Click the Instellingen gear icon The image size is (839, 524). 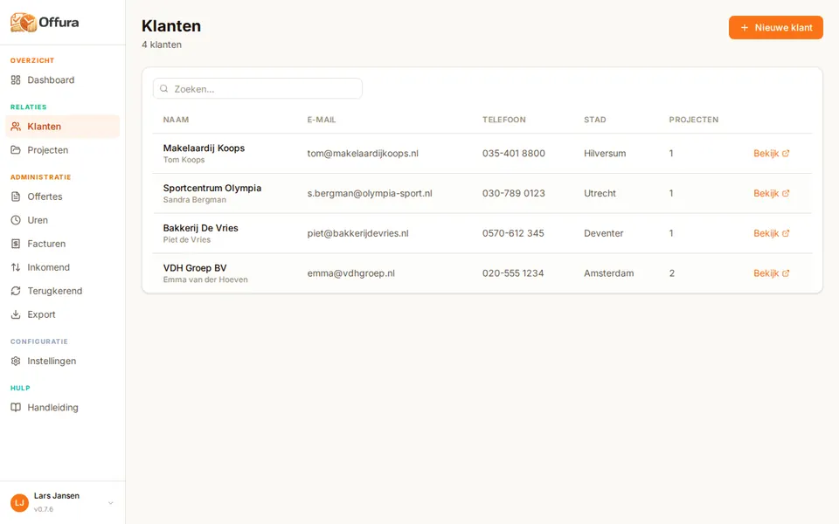pos(16,361)
